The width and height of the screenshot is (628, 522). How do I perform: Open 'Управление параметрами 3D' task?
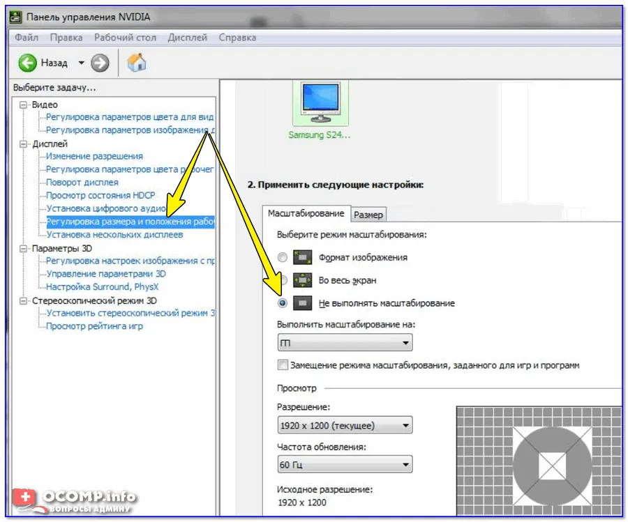[x=106, y=274]
